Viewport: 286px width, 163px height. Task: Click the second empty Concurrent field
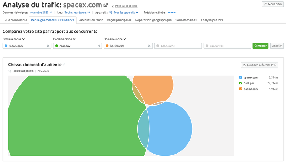point(227,46)
